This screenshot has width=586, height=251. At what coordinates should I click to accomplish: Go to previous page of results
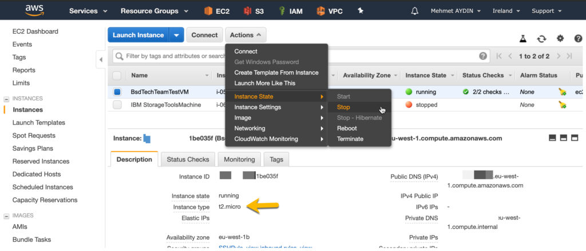point(510,56)
